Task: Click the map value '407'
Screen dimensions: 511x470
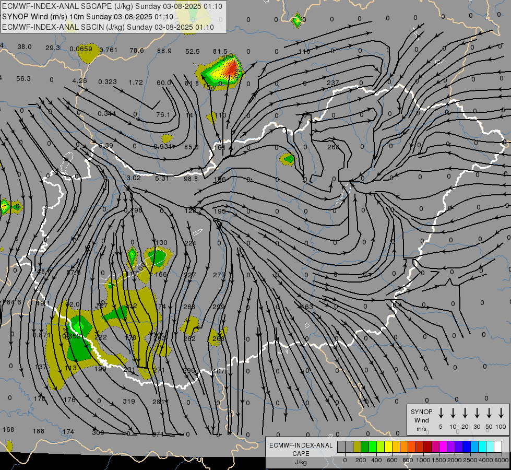Action: [x=218, y=371]
